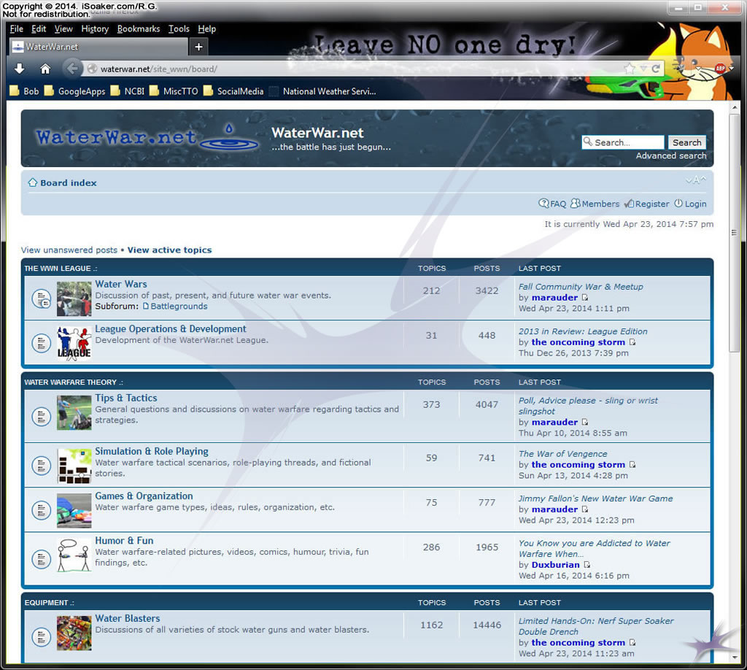Click the forum status icon beside Humor & Fun
Screen dimensions: 747x670
(41, 559)
